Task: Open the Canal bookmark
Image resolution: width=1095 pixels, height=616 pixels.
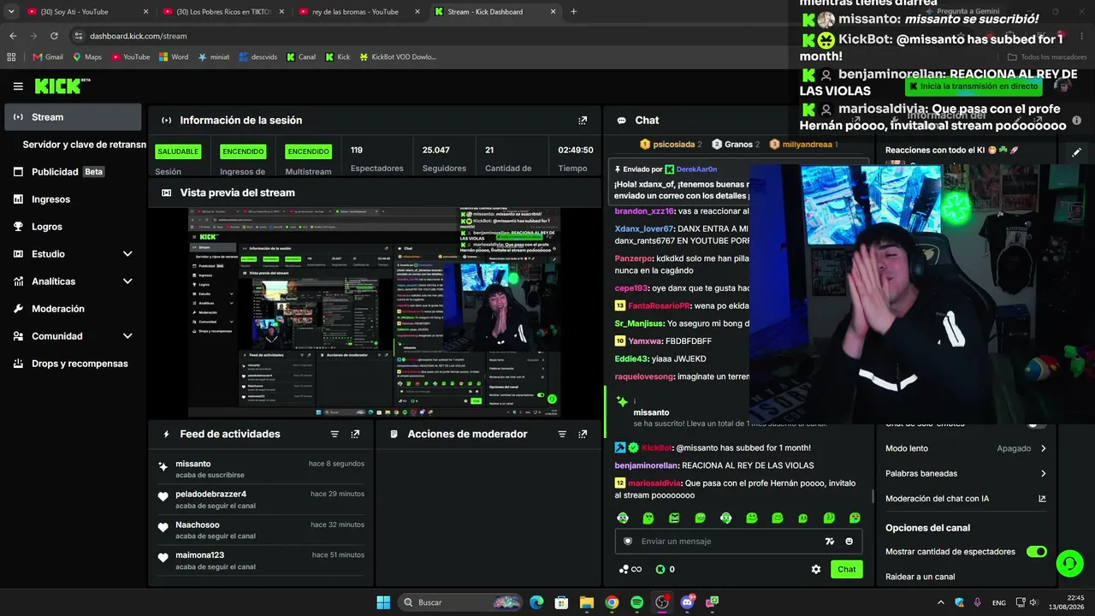Action: [301, 57]
